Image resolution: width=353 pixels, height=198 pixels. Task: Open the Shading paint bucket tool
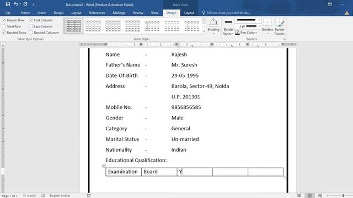pyautogui.click(x=213, y=22)
